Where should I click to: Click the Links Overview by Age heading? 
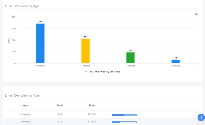click(x=22, y=6)
